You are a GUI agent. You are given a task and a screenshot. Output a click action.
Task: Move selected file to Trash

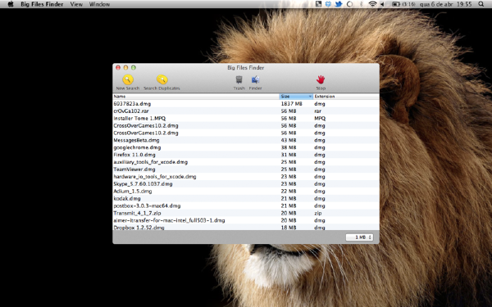click(x=239, y=83)
